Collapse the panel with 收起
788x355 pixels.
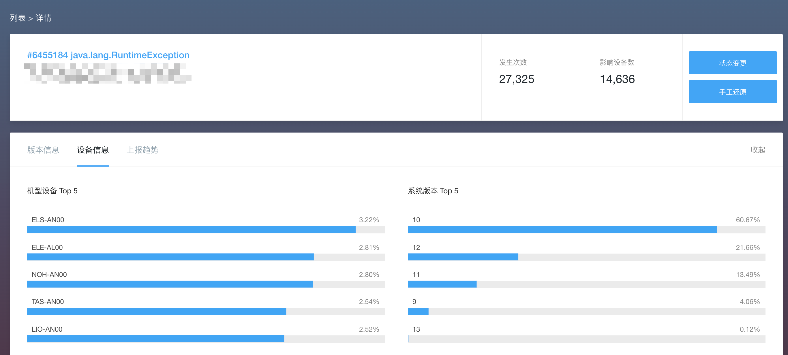(x=758, y=150)
